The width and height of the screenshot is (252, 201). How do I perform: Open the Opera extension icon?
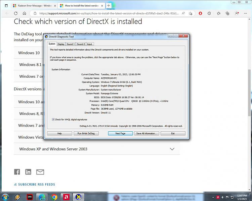tap(200, 13)
